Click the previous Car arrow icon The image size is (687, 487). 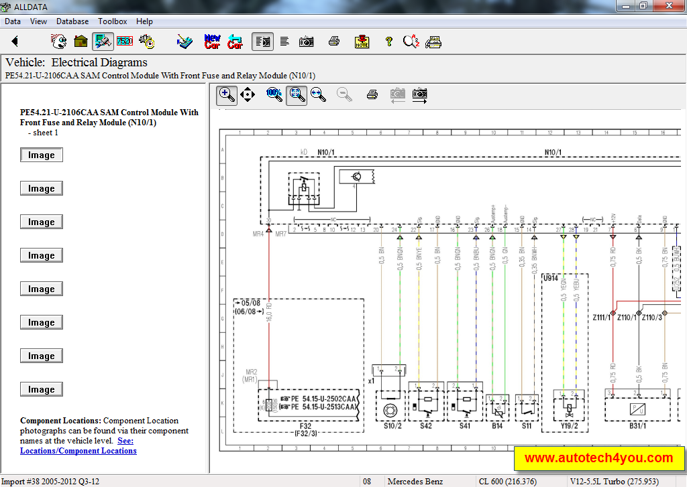235,42
